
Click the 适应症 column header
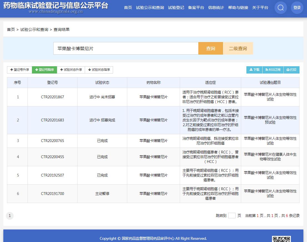pos(211,83)
